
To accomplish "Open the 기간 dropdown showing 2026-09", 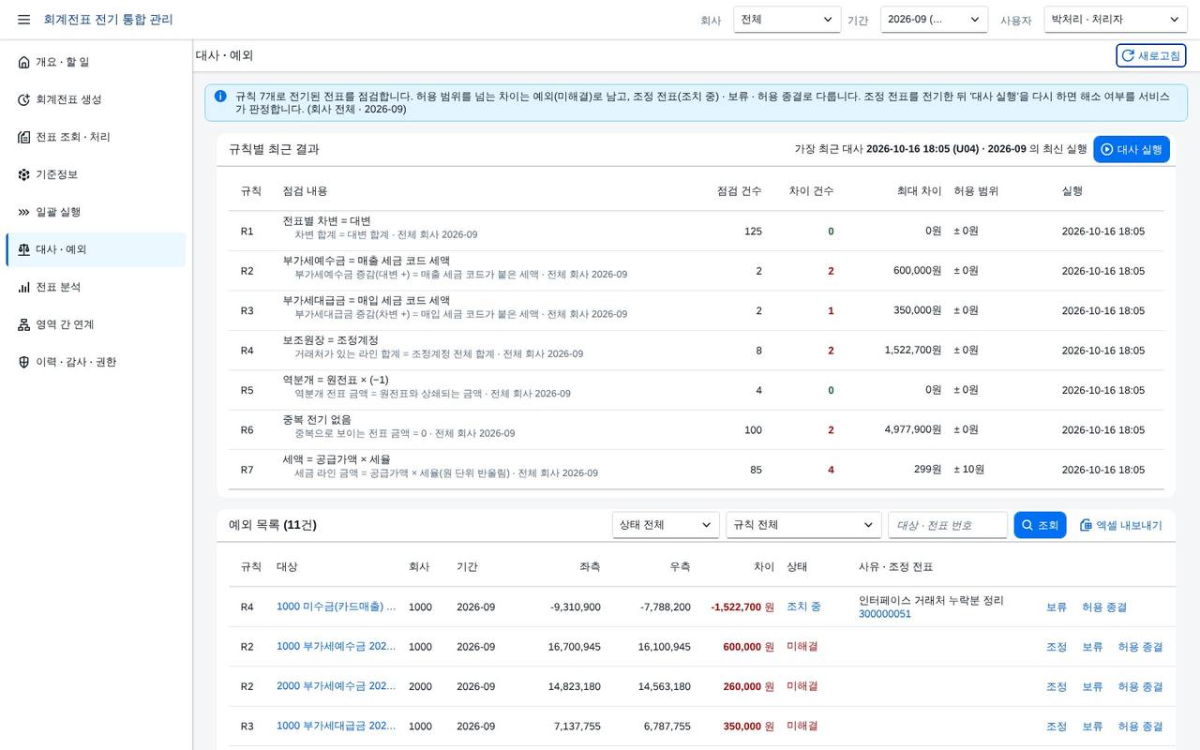I will [x=934, y=20].
